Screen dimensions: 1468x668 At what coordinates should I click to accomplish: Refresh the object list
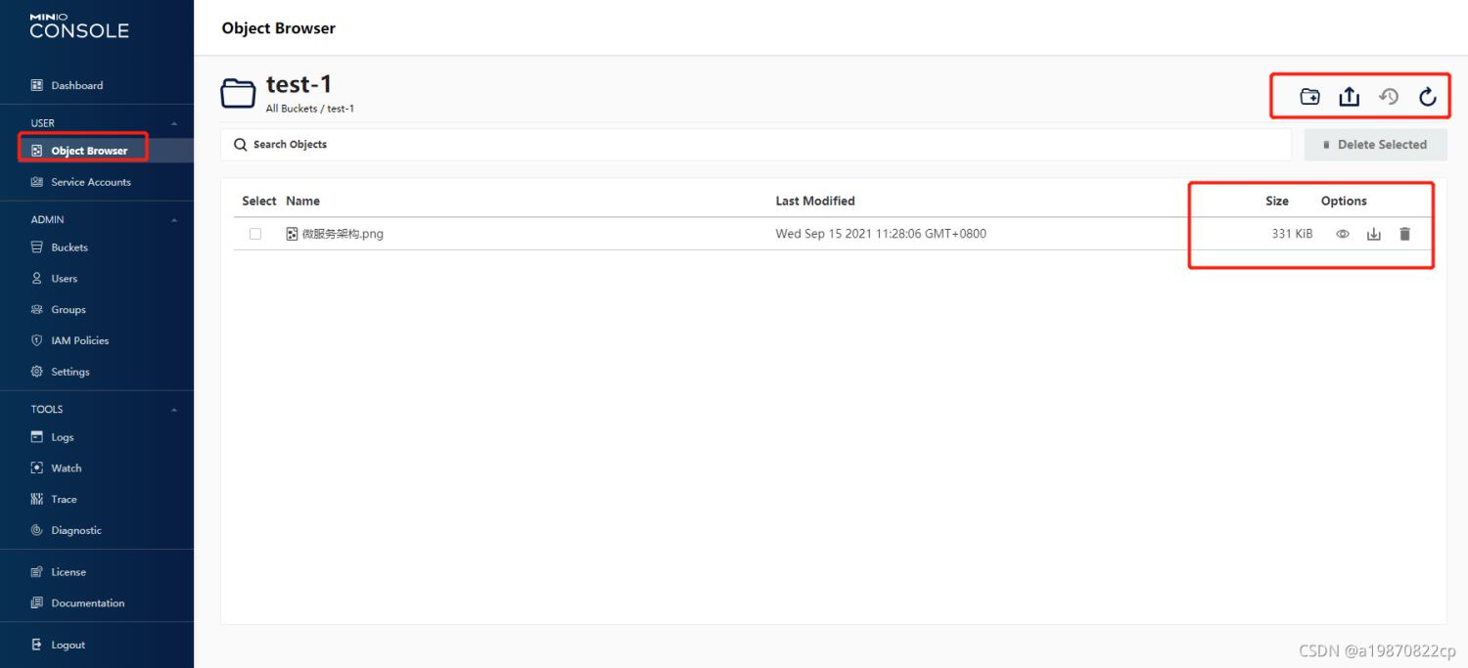click(x=1428, y=97)
